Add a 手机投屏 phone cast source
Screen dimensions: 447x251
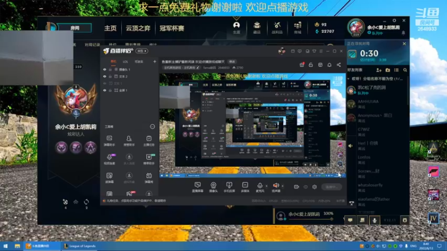[x=229, y=187]
